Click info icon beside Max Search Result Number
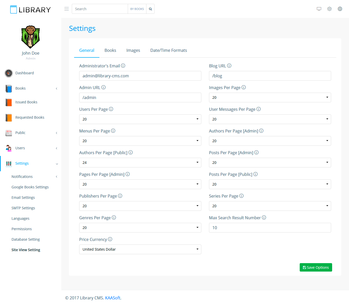The height and width of the screenshot is (305, 349). 264,218
